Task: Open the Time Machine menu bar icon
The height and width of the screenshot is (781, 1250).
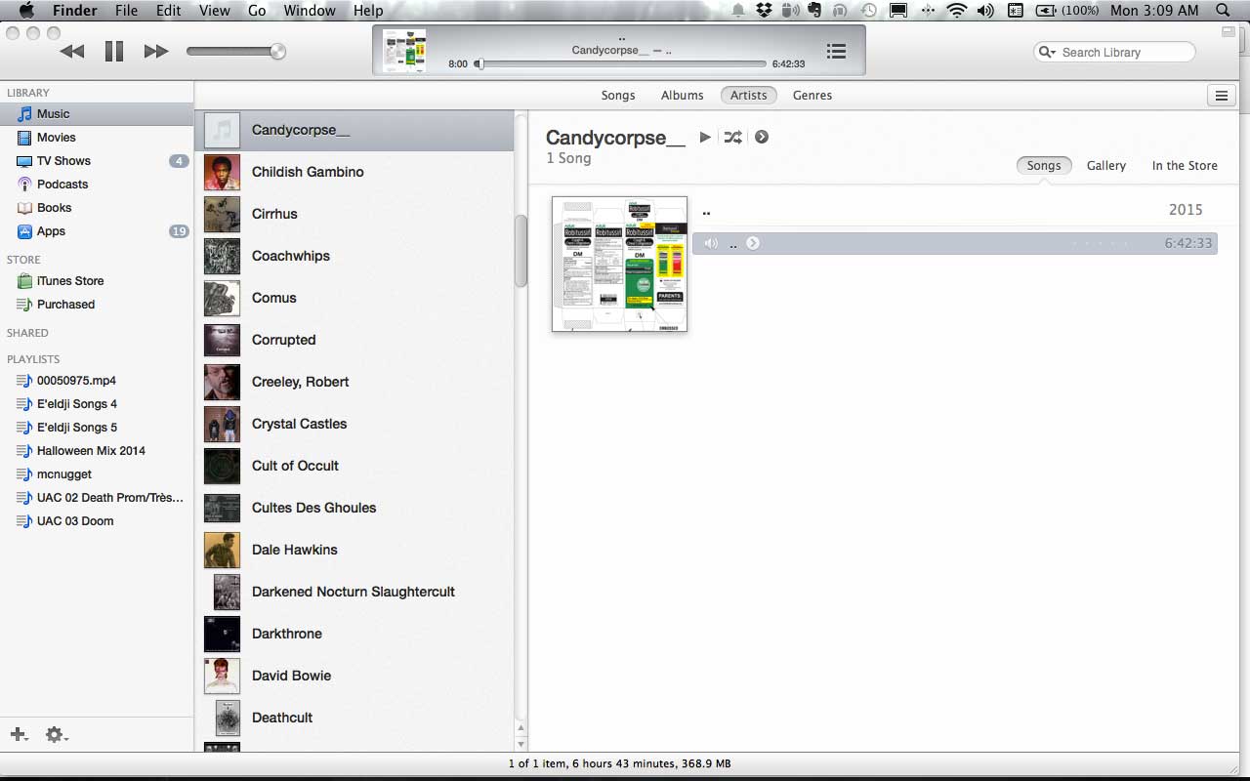Action: 868,11
